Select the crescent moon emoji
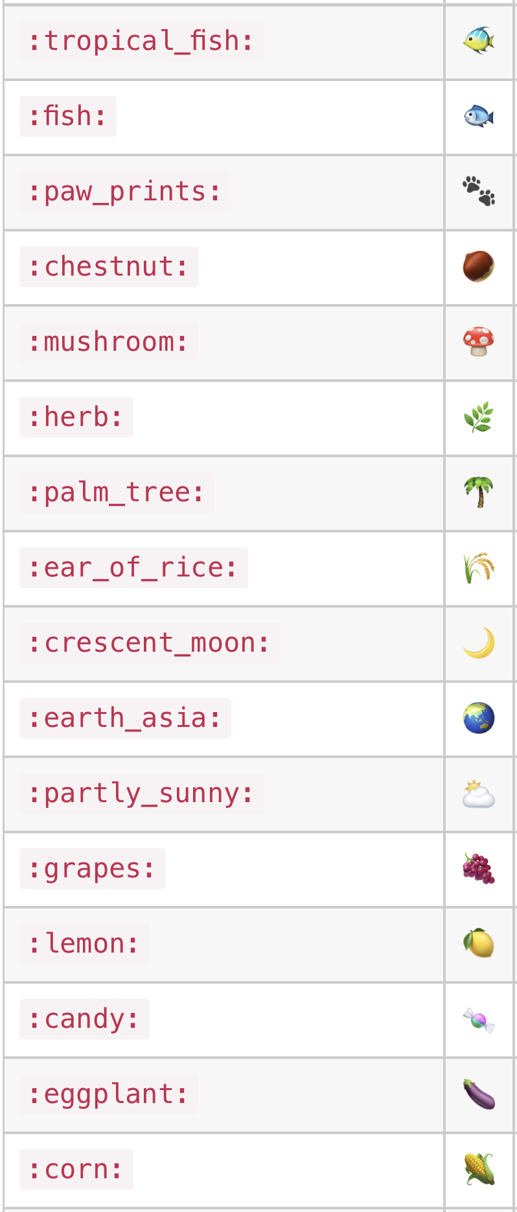 (479, 643)
